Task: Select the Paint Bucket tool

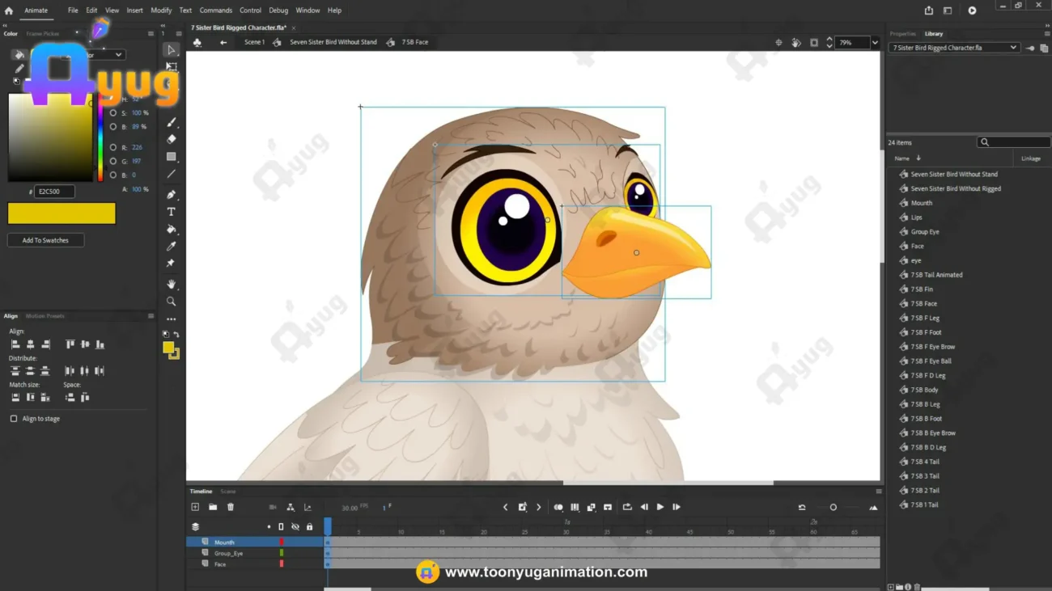Action: [172, 230]
